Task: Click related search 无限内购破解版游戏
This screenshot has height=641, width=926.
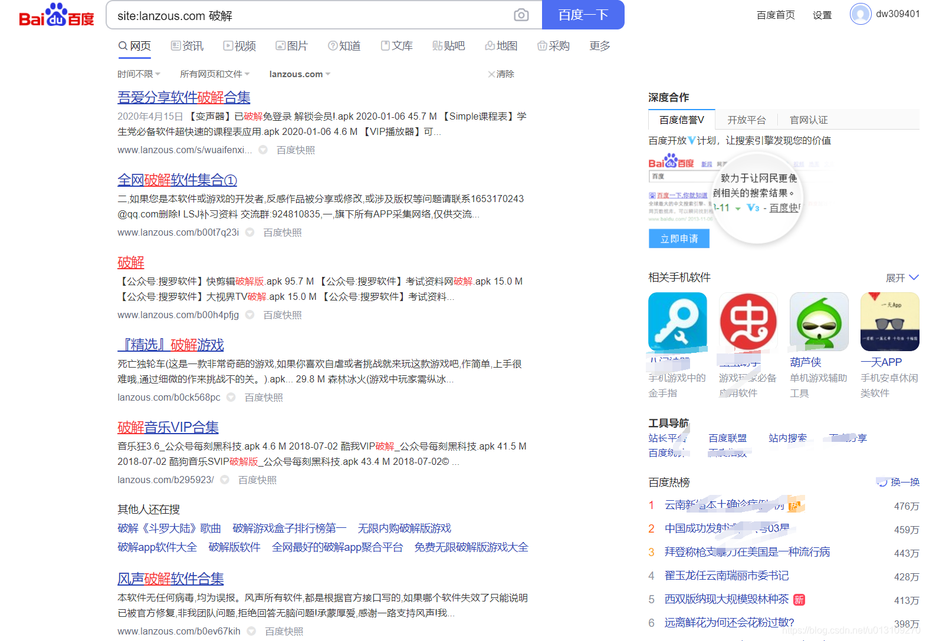Action: pos(405,528)
